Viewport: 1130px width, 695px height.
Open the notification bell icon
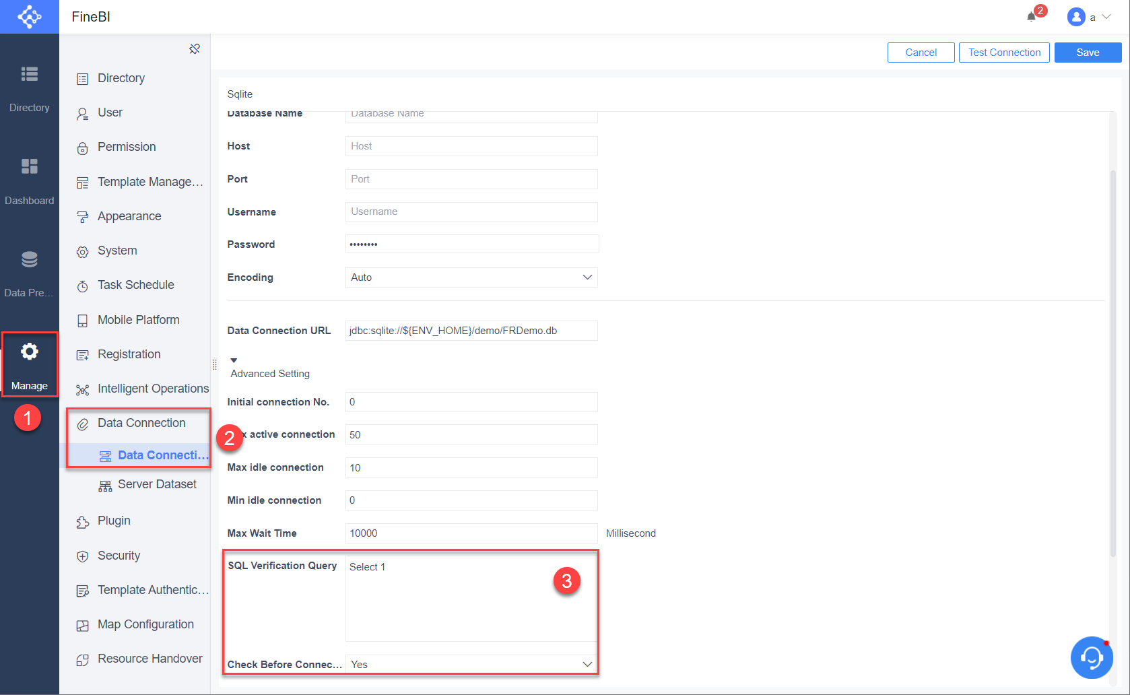pos(1031,17)
